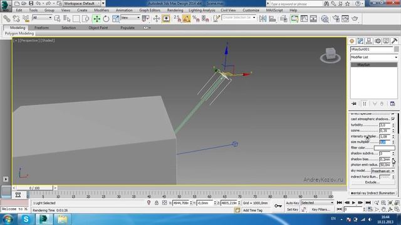Open the Motion command panel tab
Image resolution: width=401 pixels, height=225 pixels.
(377, 41)
